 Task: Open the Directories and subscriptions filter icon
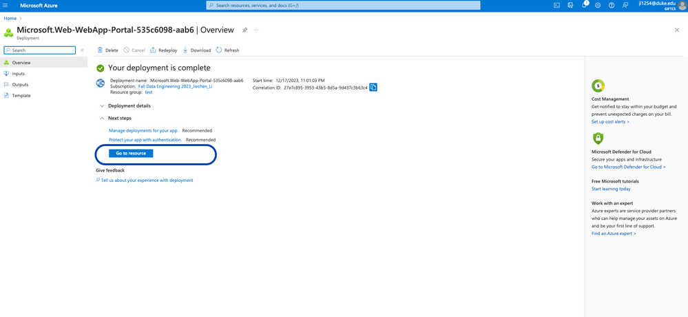click(570, 6)
